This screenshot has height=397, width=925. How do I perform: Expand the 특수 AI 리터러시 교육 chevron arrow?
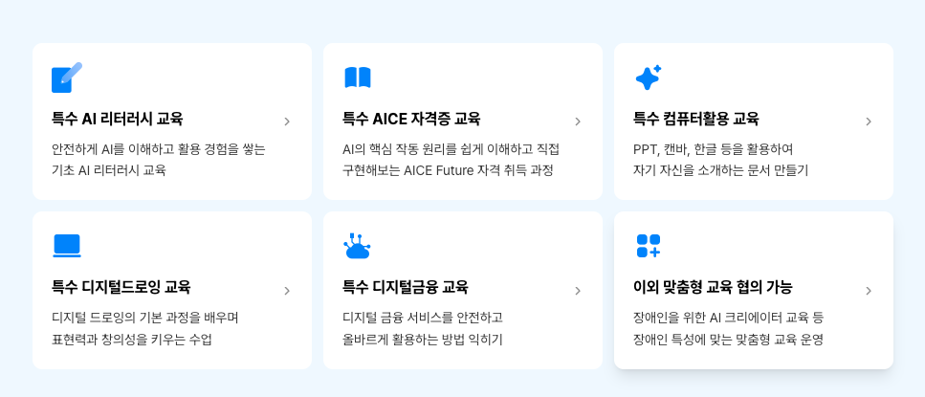(287, 121)
